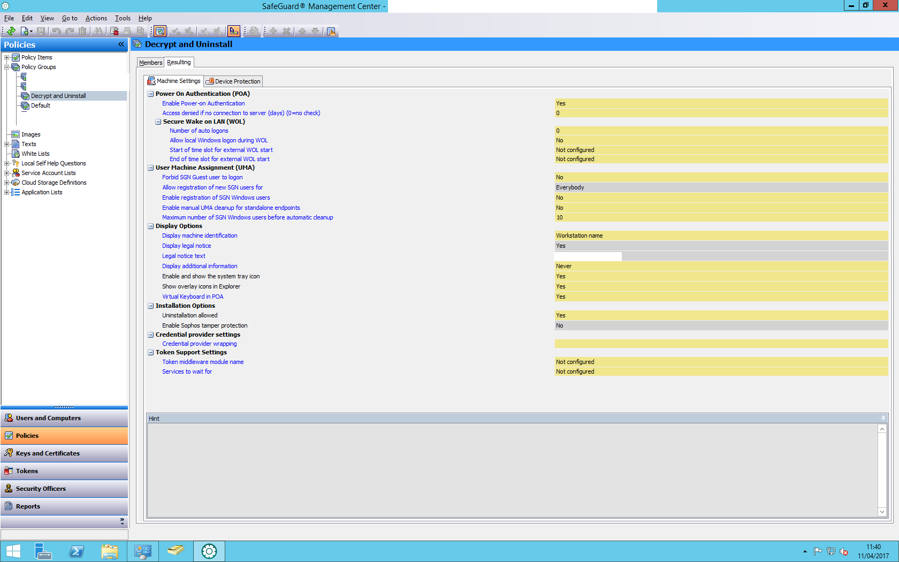Viewport: 899px width, 562px height.
Task: Toggle the highlighted orange ruler toolbar button
Action: (x=234, y=31)
